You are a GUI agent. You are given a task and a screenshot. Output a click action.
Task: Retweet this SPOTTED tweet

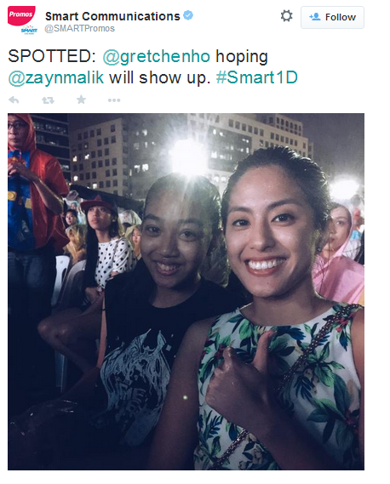click(48, 100)
